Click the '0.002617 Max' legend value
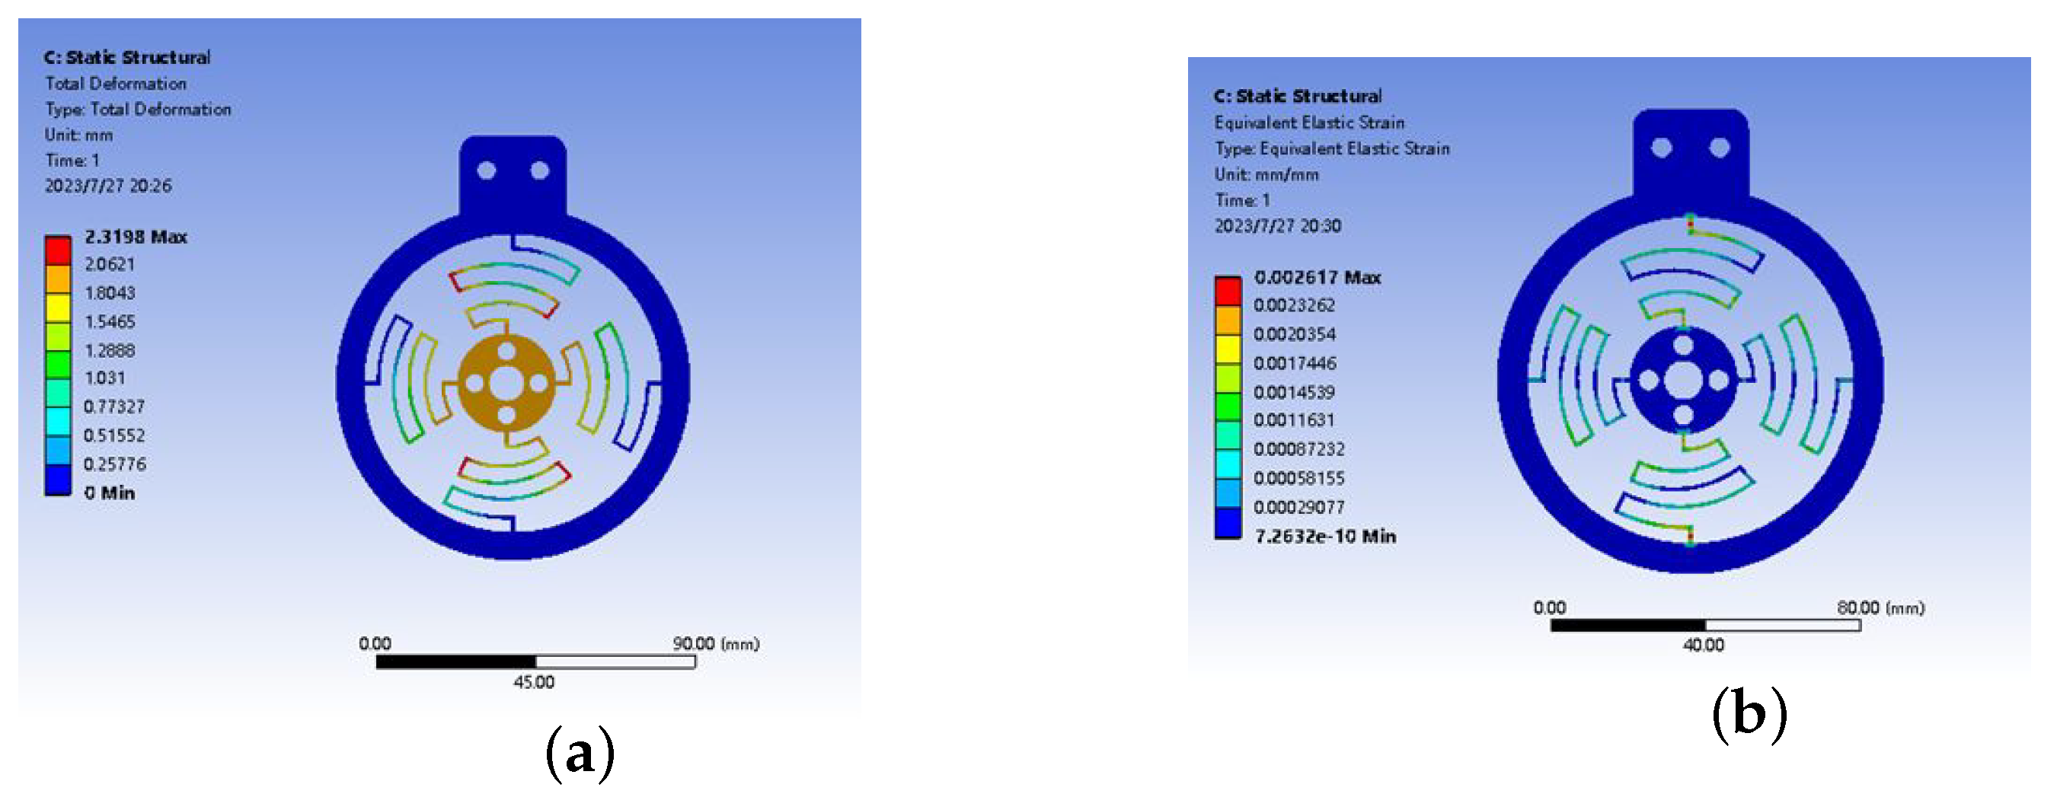Screen dimensions: 2057x797 [x=1318, y=278]
